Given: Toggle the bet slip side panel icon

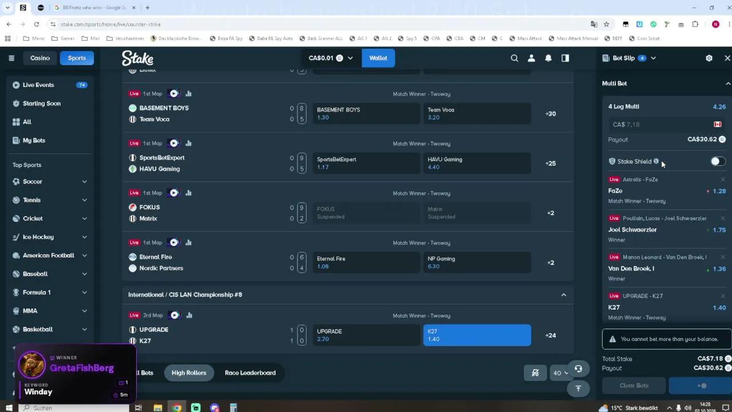Looking at the screenshot, I should tap(565, 58).
